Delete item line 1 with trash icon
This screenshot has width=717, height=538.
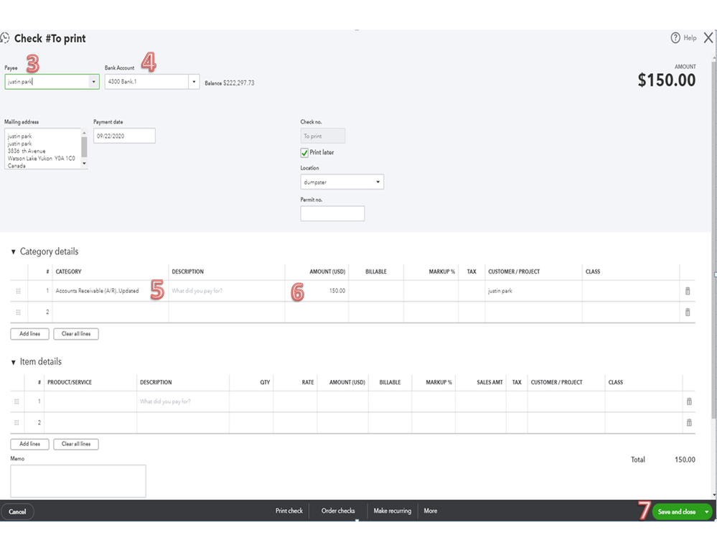tap(689, 402)
